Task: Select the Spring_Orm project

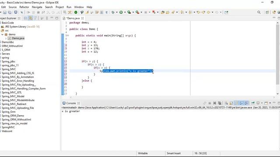Action: pos(9,112)
